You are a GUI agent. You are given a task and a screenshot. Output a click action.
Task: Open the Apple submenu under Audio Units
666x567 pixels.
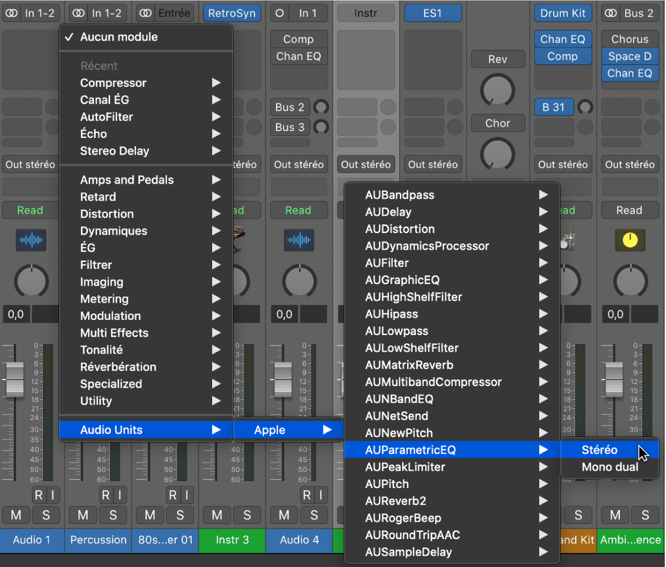point(270,430)
